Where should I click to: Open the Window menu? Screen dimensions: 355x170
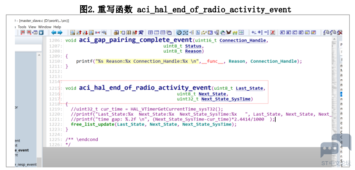(45, 27)
